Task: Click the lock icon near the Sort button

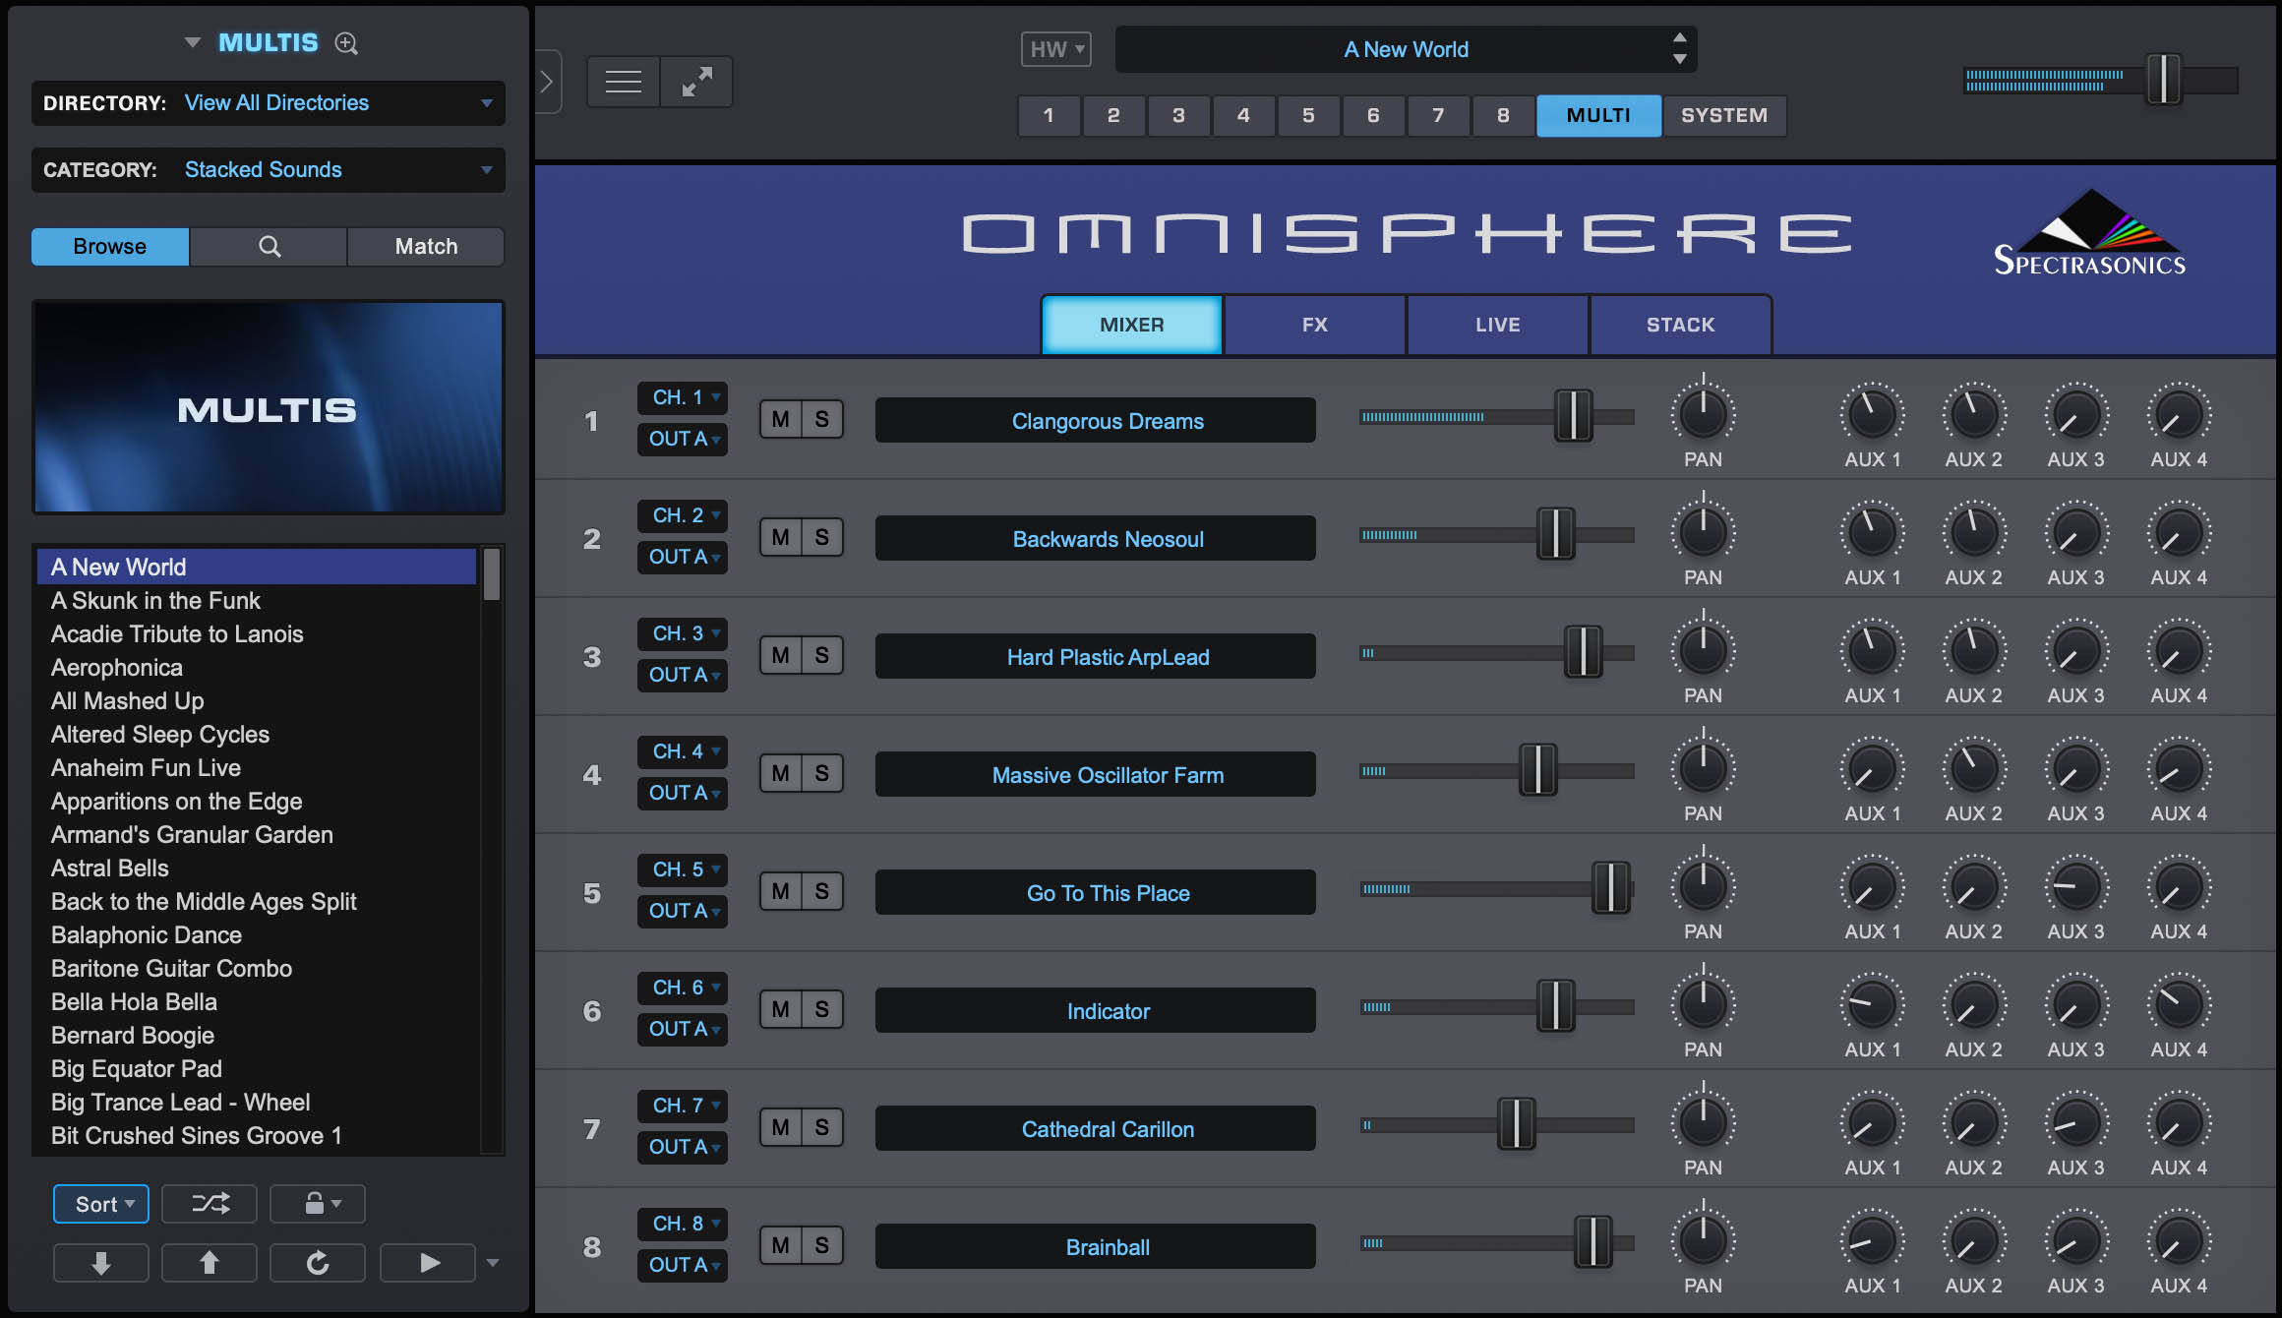Action: point(317,1203)
